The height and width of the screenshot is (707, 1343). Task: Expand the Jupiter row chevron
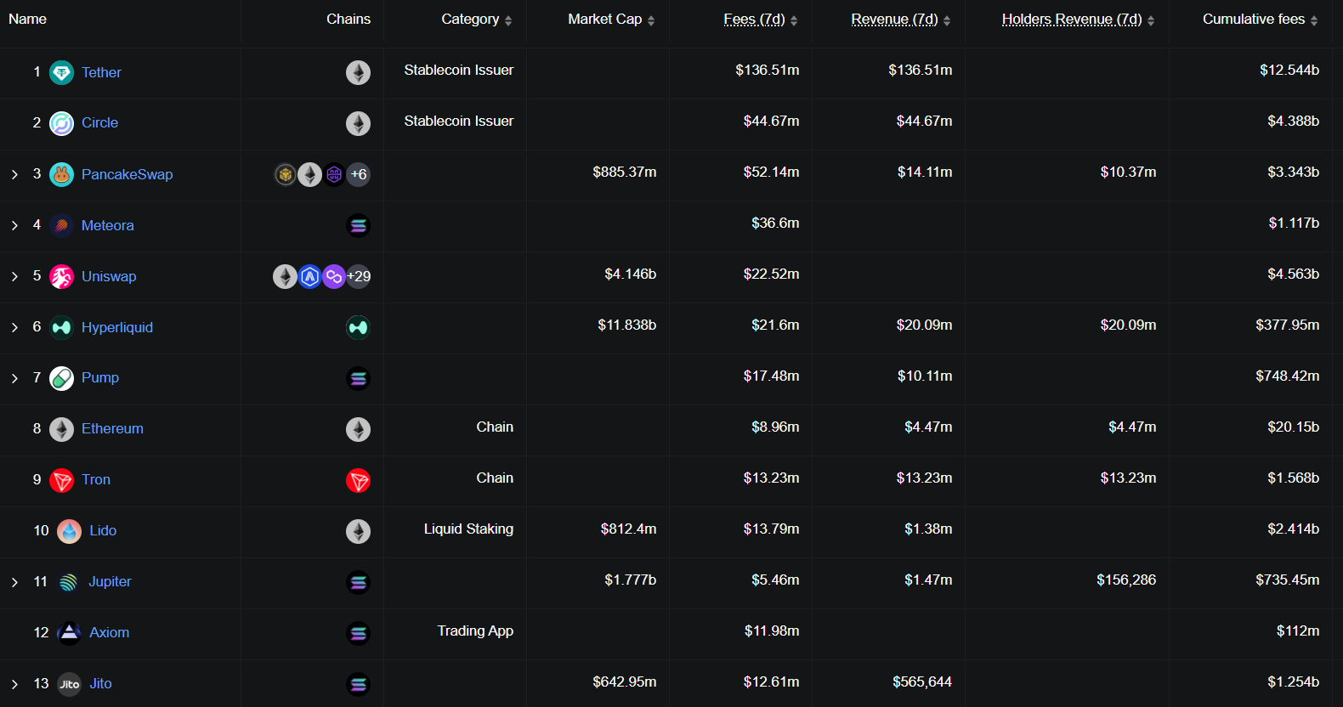click(14, 583)
